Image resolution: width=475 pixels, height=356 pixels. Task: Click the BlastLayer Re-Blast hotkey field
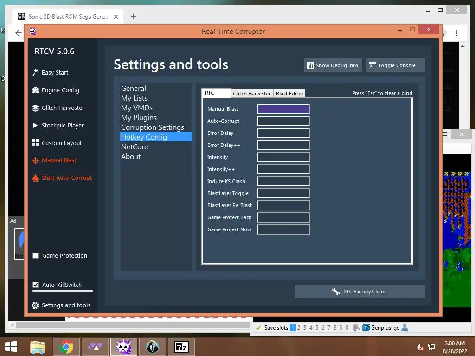click(283, 205)
